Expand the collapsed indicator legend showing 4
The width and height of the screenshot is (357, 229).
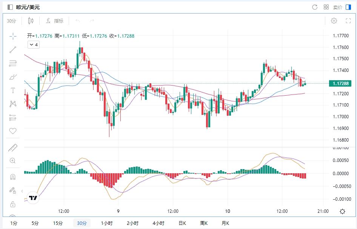(x=33, y=45)
